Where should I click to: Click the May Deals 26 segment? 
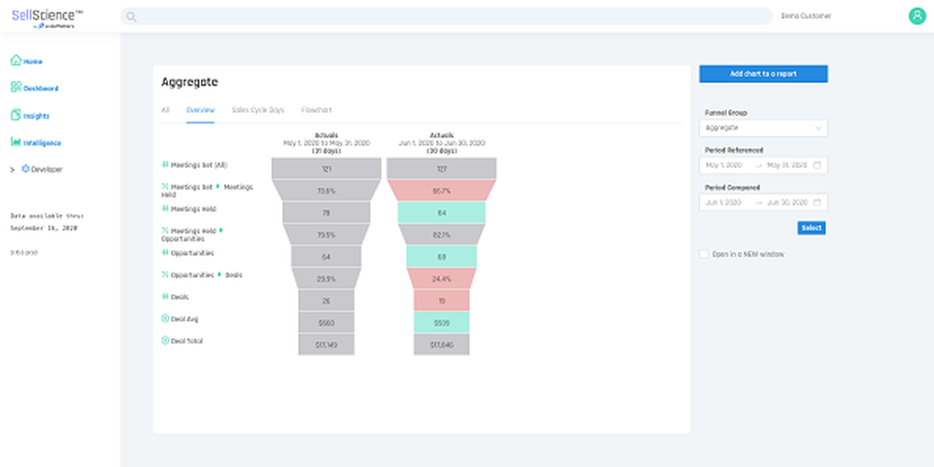click(326, 301)
